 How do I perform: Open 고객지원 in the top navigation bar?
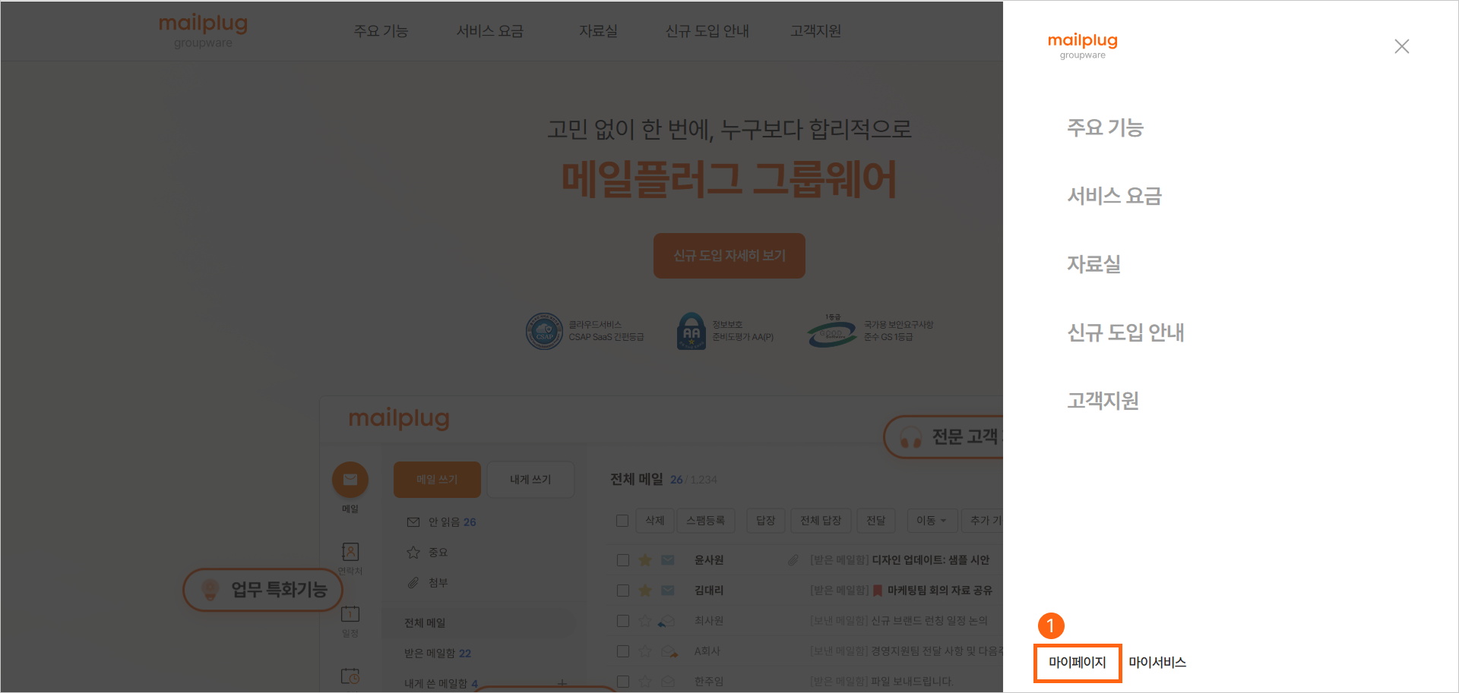click(x=815, y=31)
